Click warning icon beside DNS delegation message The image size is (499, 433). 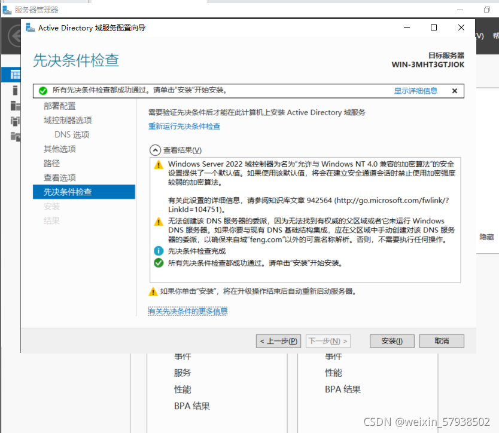click(x=159, y=222)
